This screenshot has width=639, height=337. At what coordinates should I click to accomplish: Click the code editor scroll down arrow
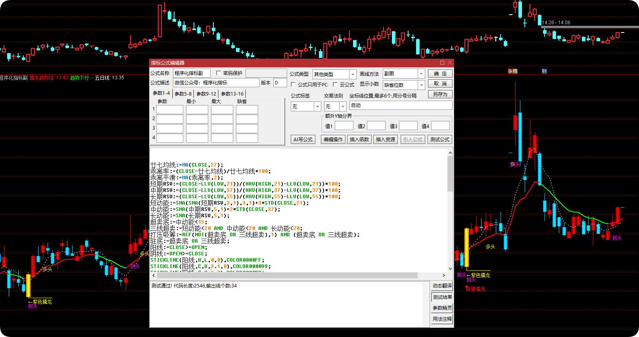(450, 269)
